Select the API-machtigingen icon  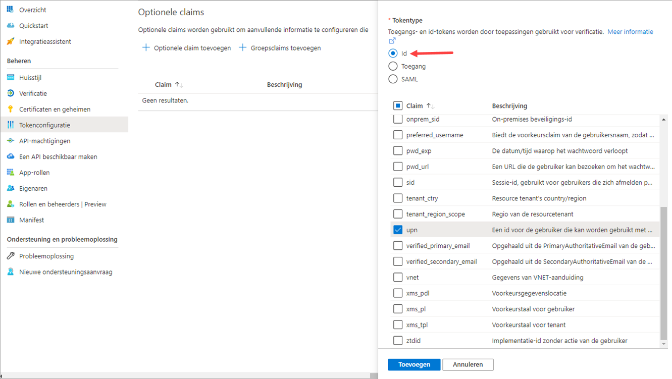pos(10,141)
